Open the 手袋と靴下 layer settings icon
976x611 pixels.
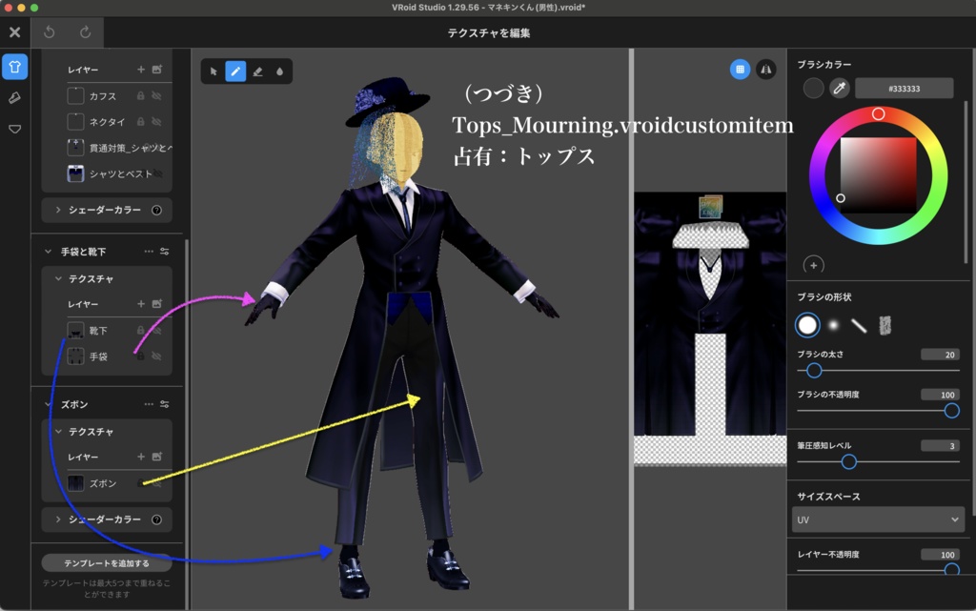click(x=165, y=252)
